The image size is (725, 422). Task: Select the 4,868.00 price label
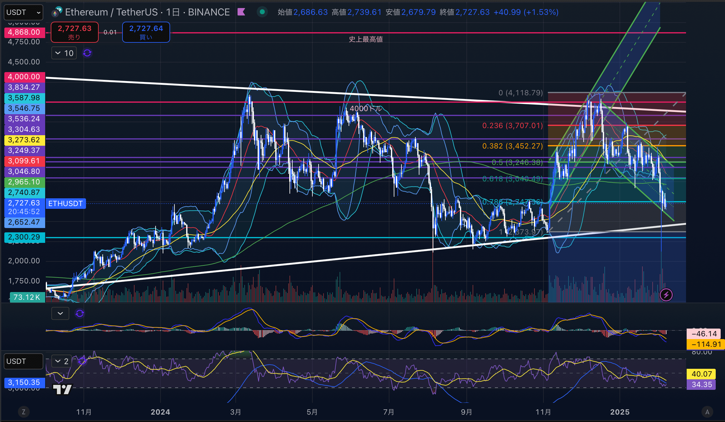pos(24,32)
